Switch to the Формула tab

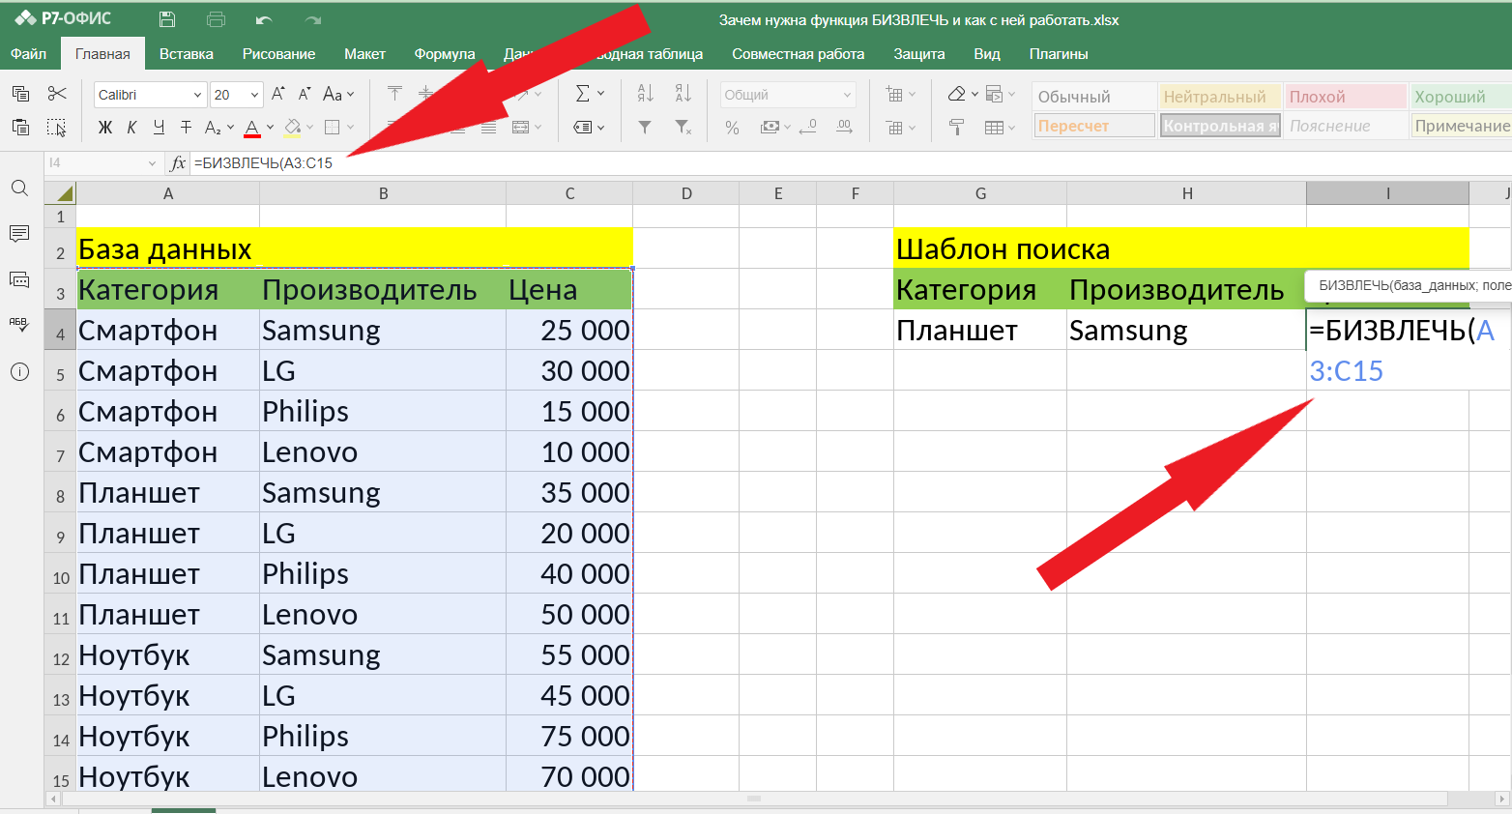445,54
